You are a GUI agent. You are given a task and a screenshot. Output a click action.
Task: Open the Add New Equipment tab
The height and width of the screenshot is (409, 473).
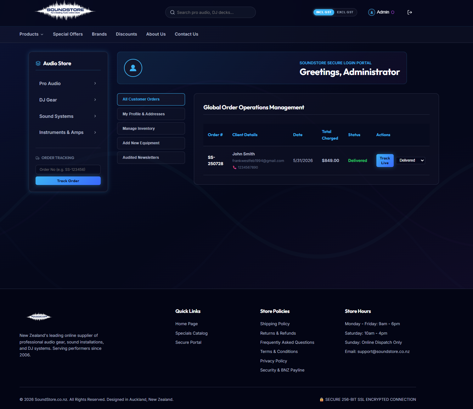[151, 143]
